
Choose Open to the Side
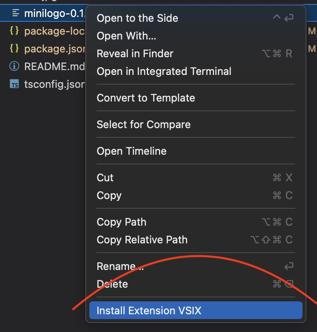click(x=137, y=18)
